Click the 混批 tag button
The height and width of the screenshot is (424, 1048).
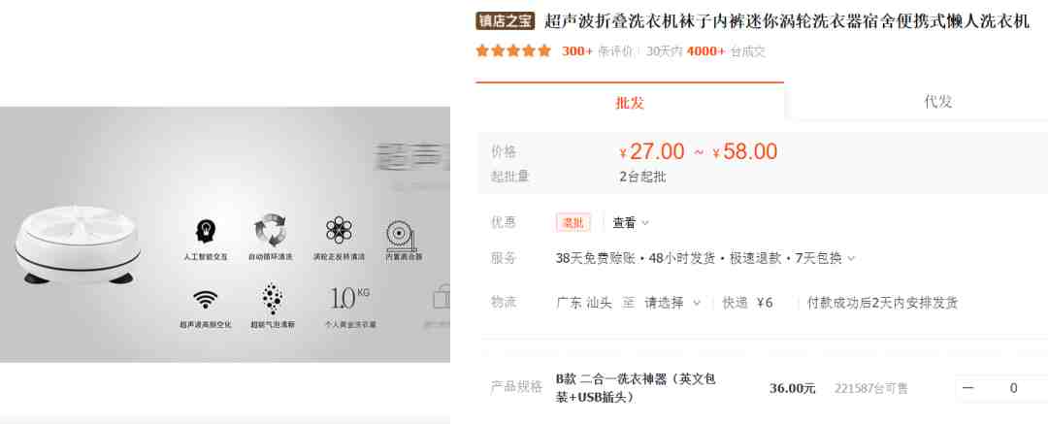point(573,223)
